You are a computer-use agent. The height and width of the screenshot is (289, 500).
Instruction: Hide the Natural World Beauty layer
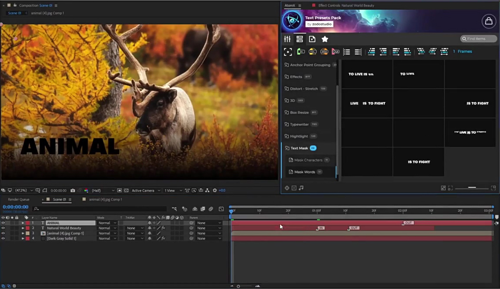coord(3,228)
